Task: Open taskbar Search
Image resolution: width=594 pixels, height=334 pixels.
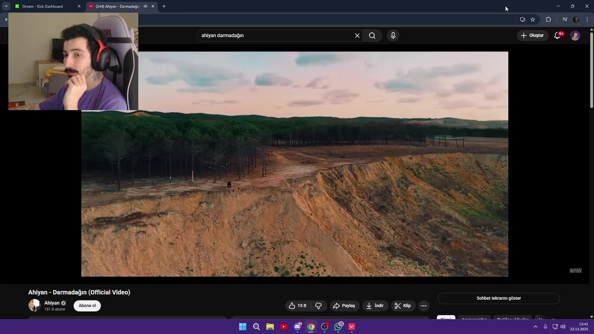Action: click(x=256, y=327)
